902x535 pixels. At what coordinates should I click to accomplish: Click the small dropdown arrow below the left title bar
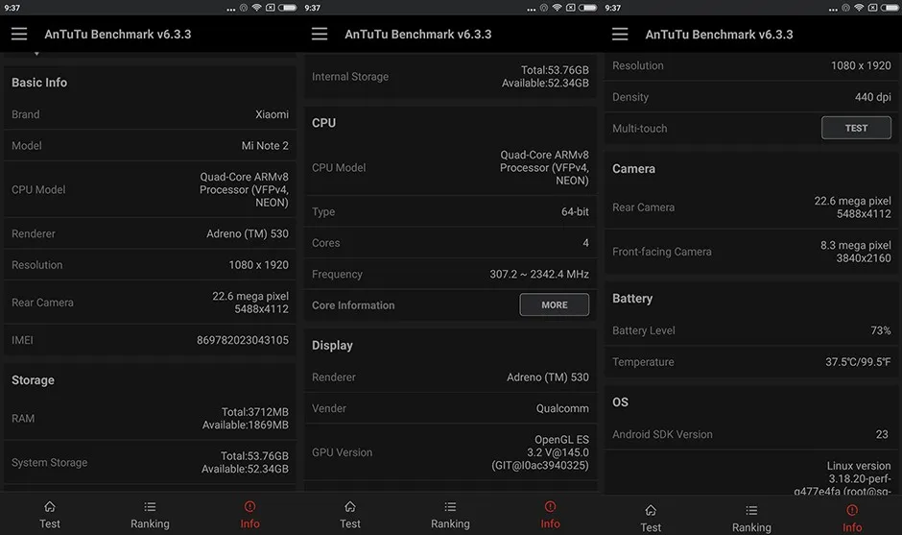[x=36, y=54]
